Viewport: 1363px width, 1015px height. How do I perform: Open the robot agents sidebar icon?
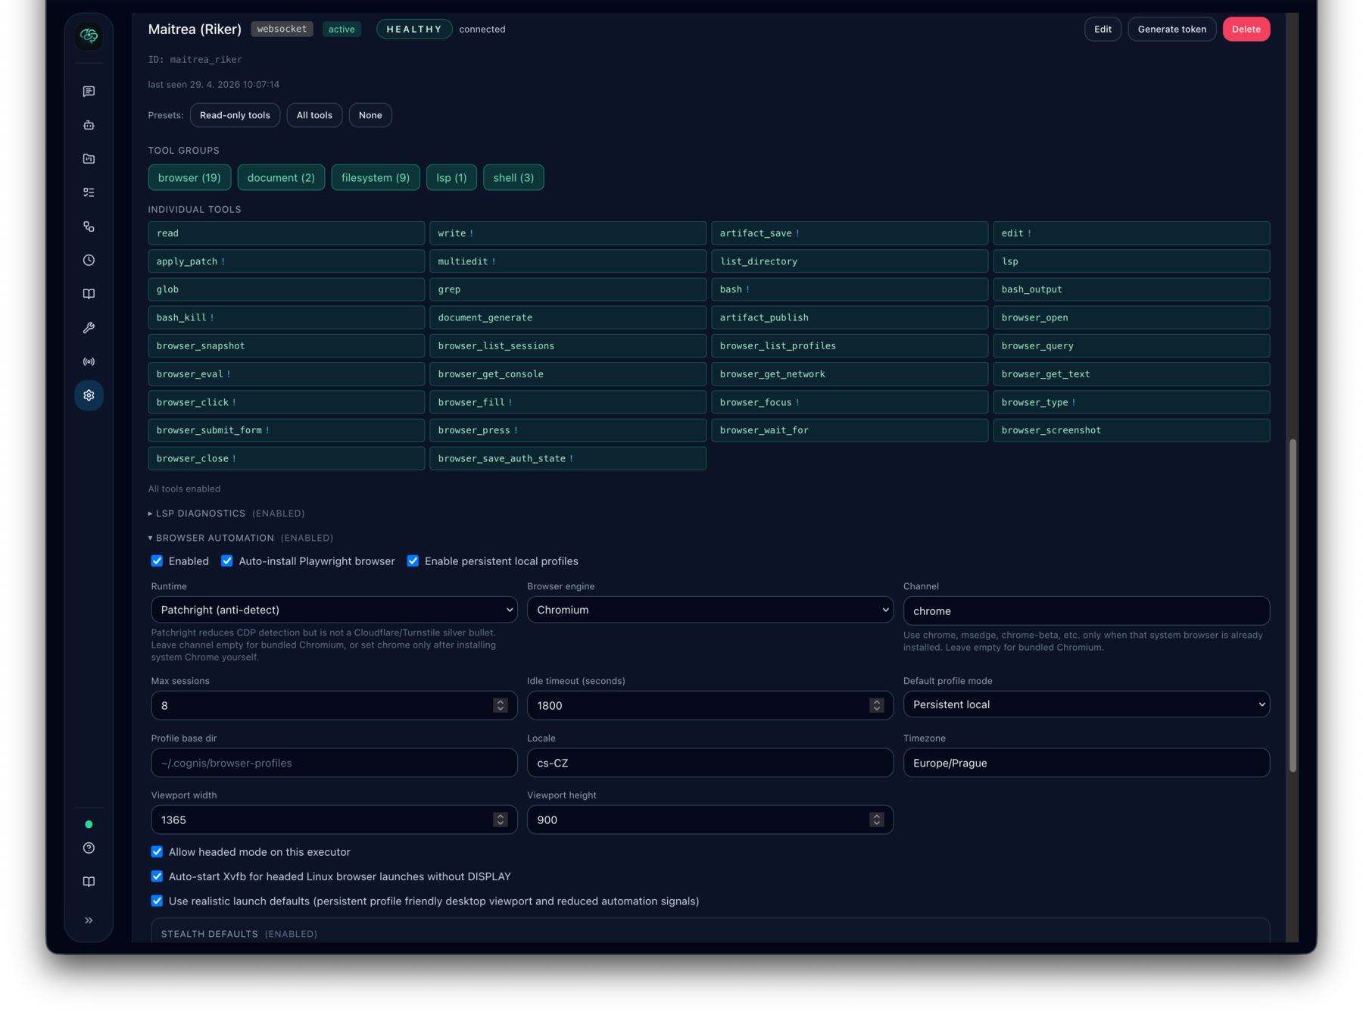[89, 125]
